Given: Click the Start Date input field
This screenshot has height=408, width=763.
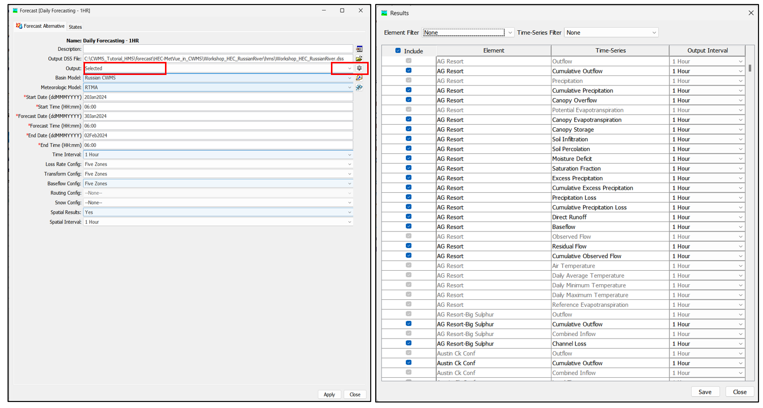Looking at the screenshot, I should click(x=217, y=97).
